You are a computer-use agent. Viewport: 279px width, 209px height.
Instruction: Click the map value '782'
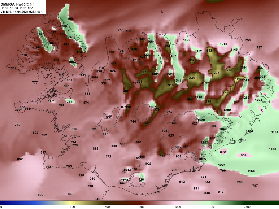click(18, 125)
